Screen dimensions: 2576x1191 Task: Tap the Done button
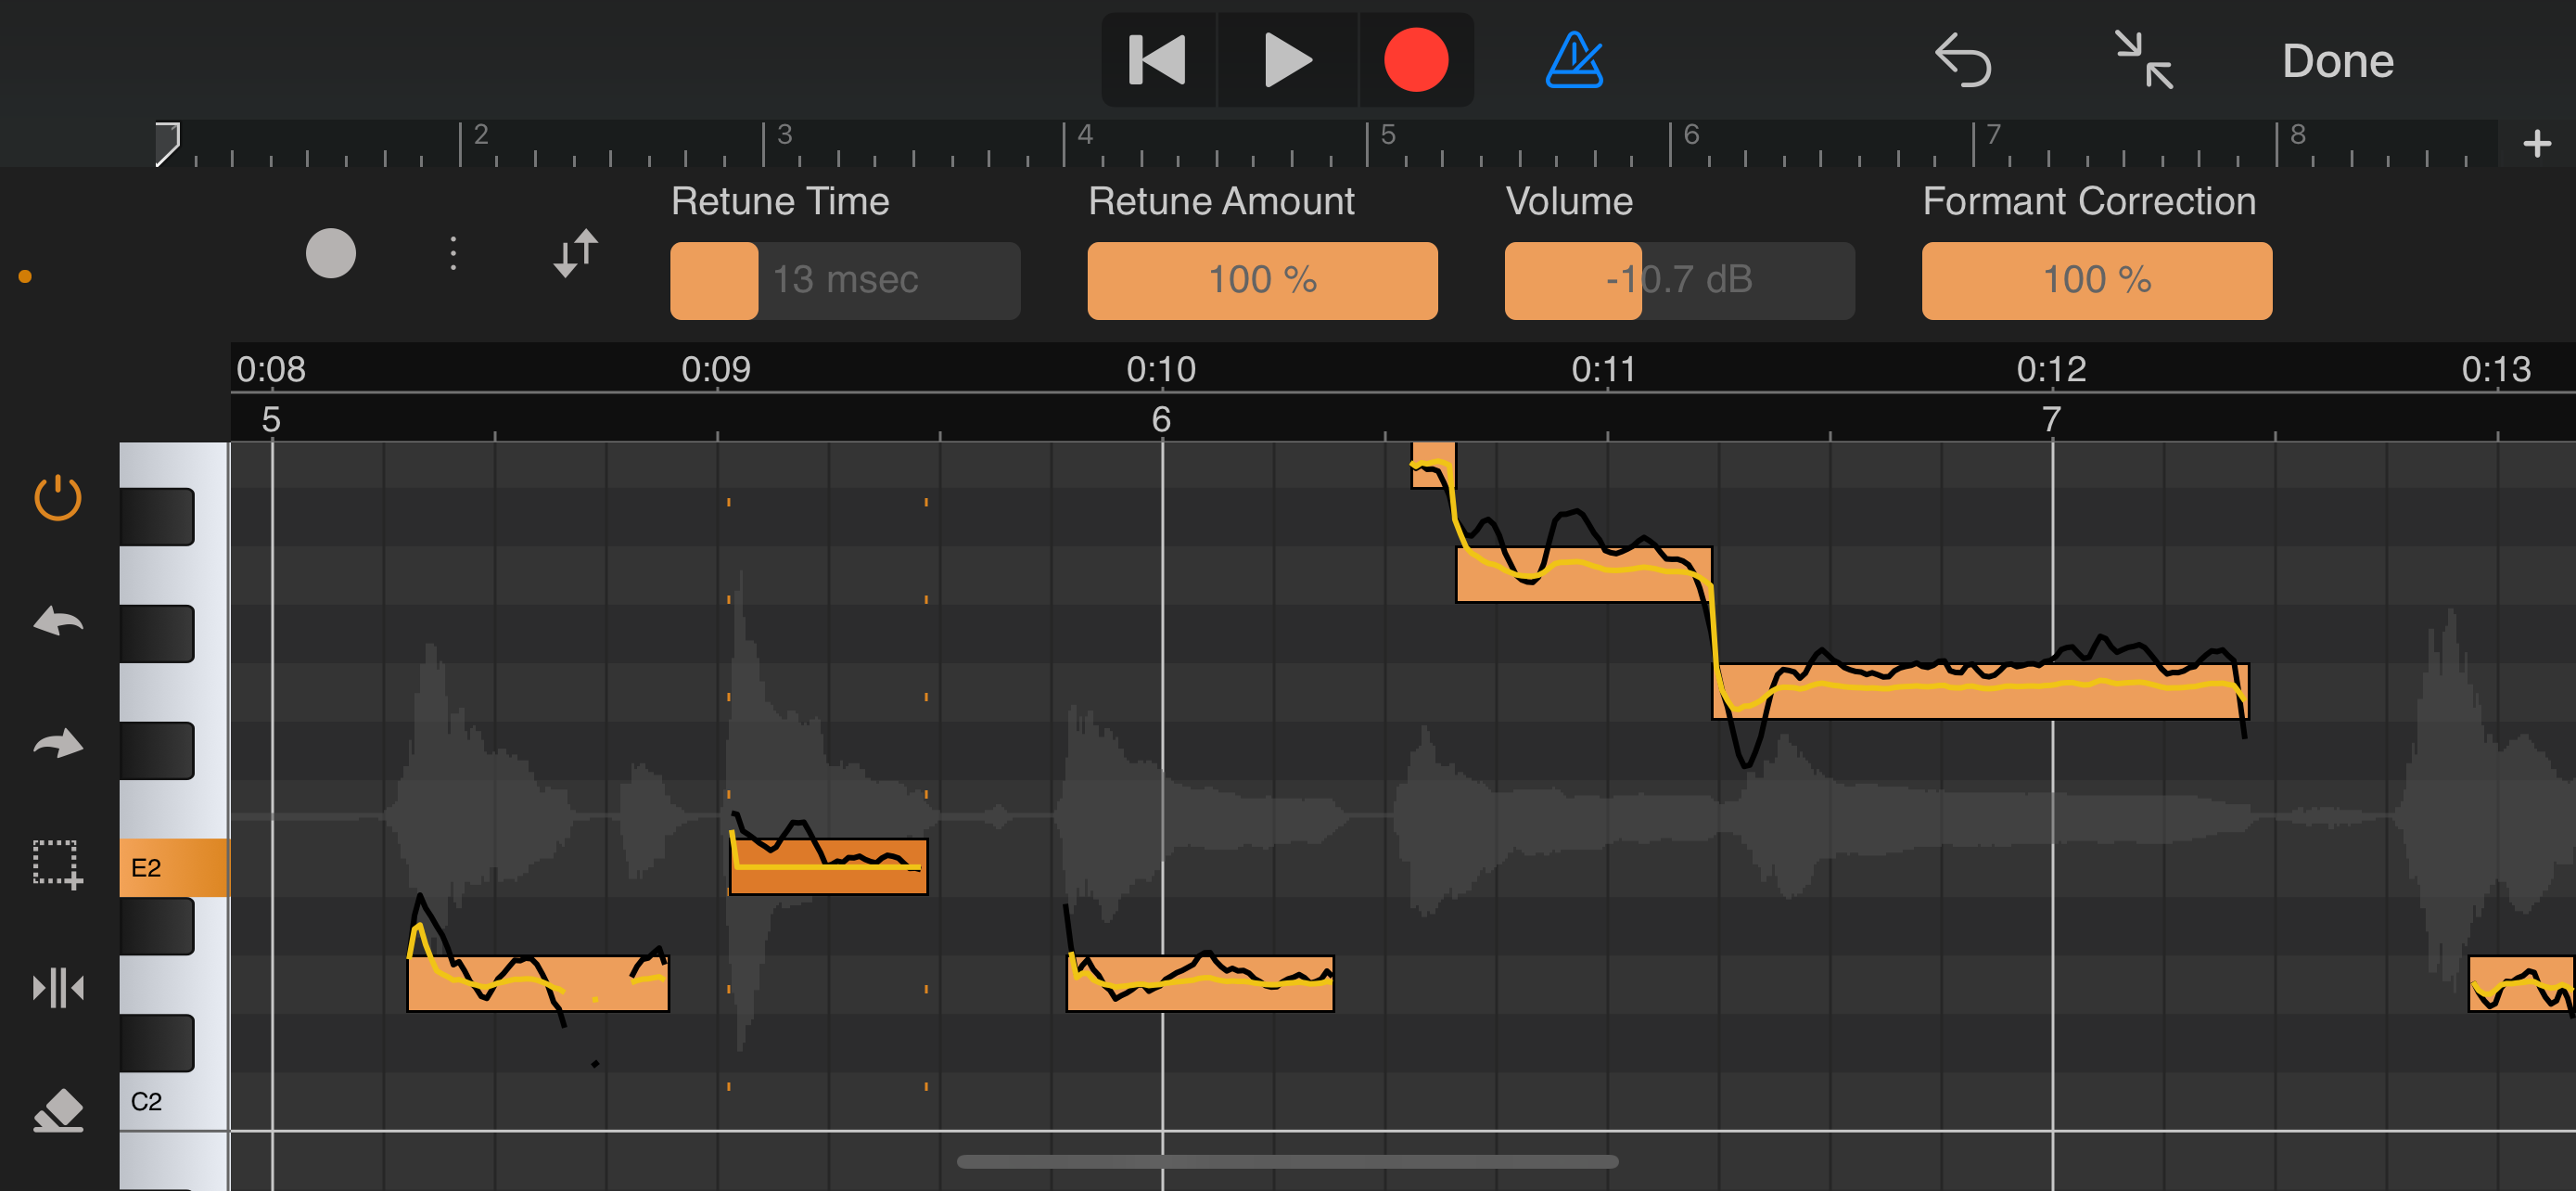tap(2338, 61)
